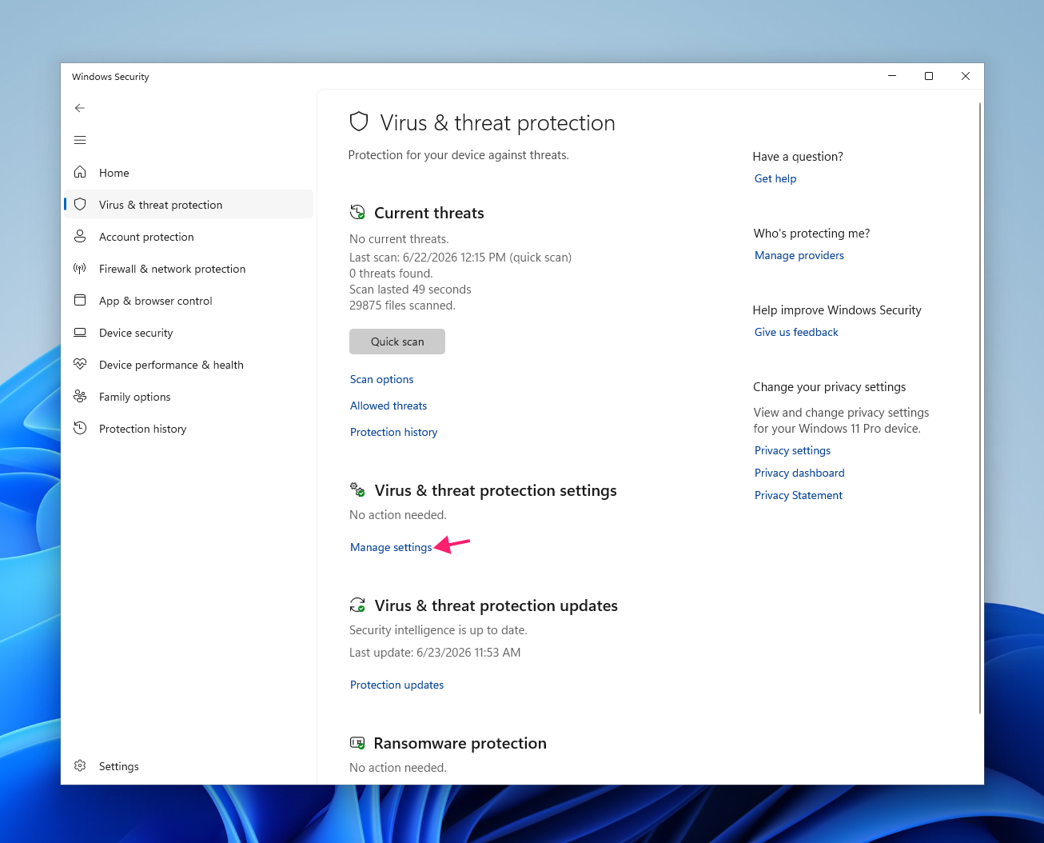Viewport: 1044px width, 843px height.
Task: Open Privacy dashboard link
Action: tap(799, 473)
